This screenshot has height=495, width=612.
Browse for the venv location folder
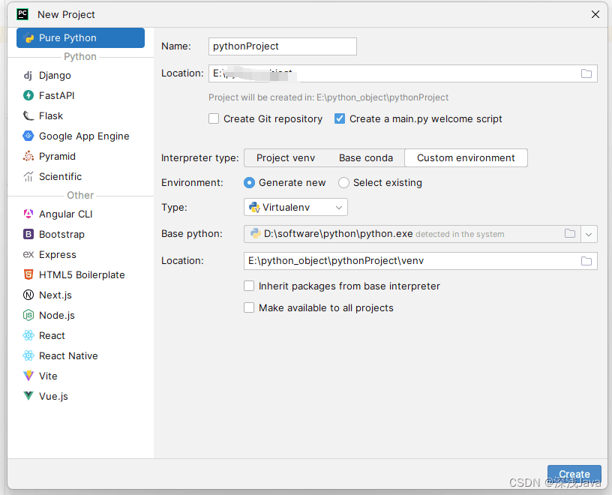pyautogui.click(x=586, y=261)
